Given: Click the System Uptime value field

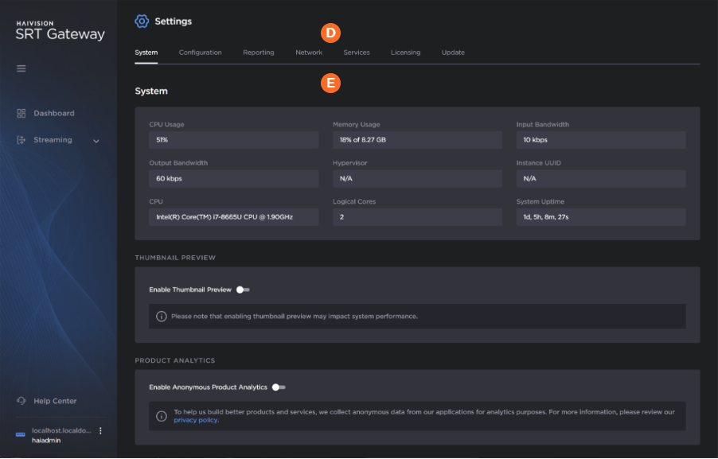Looking at the screenshot, I should pos(600,217).
